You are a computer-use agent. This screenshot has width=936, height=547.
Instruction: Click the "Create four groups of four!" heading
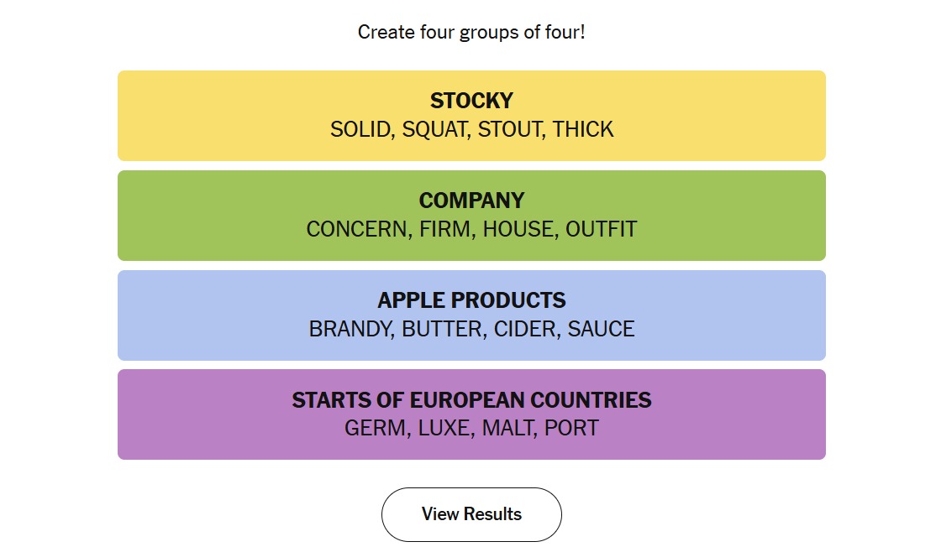tap(471, 33)
